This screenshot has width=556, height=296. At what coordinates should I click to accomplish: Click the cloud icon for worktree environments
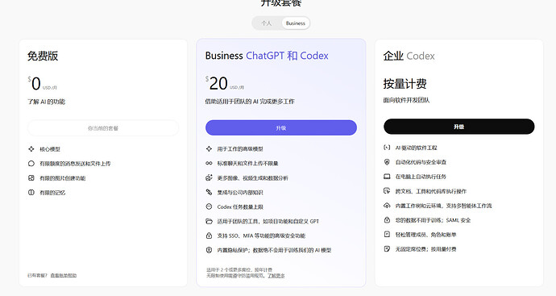click(x=387, y=206)
